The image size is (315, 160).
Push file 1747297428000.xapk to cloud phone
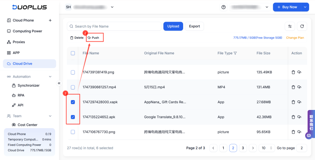coord(299,102)
